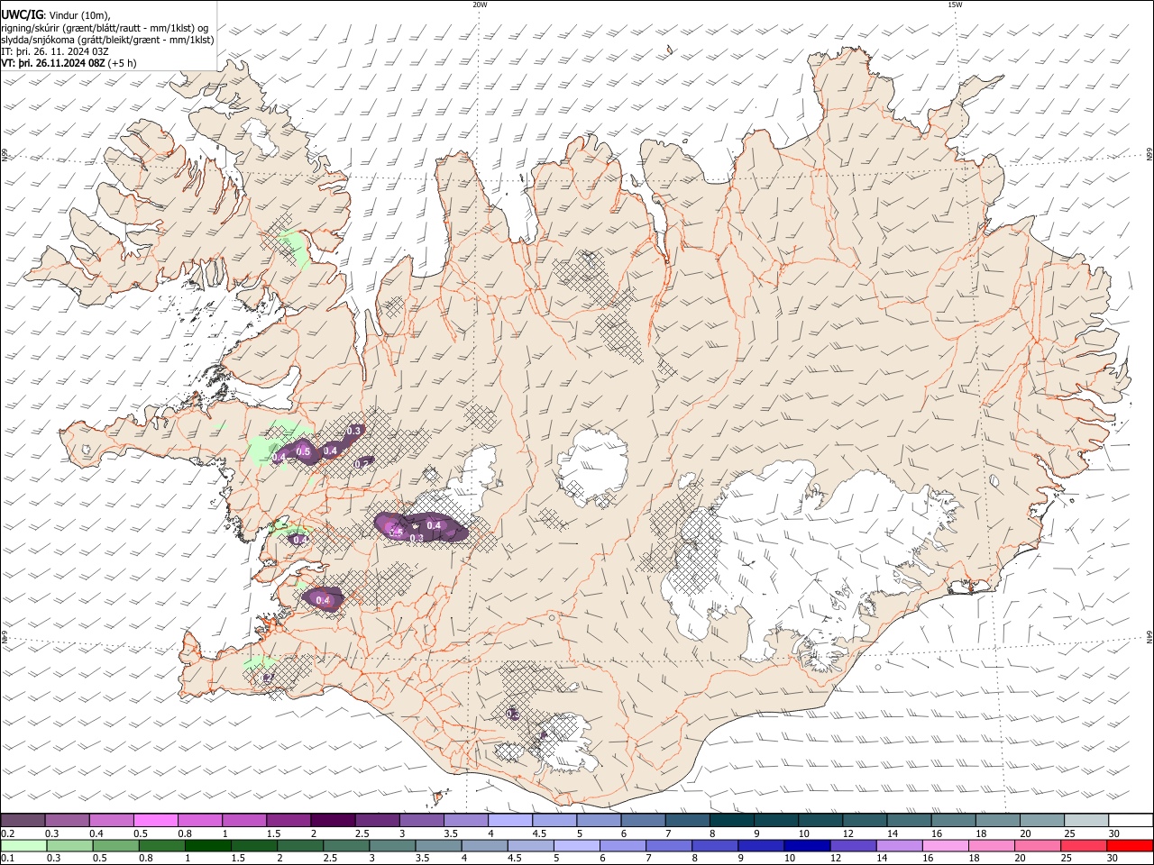Select bright red lower swatch after 30
Viewport: 1154px width, 865px height.
[1130, 846]
